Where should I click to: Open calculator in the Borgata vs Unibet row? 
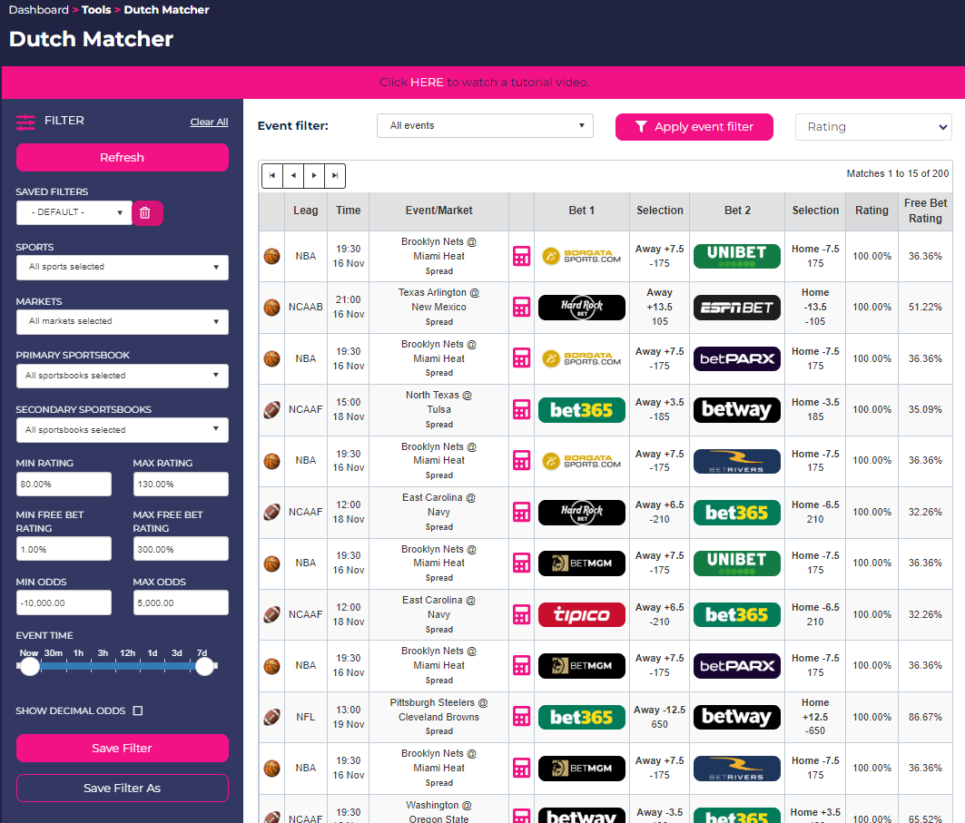pyautogui.click(x=521, y=256)
